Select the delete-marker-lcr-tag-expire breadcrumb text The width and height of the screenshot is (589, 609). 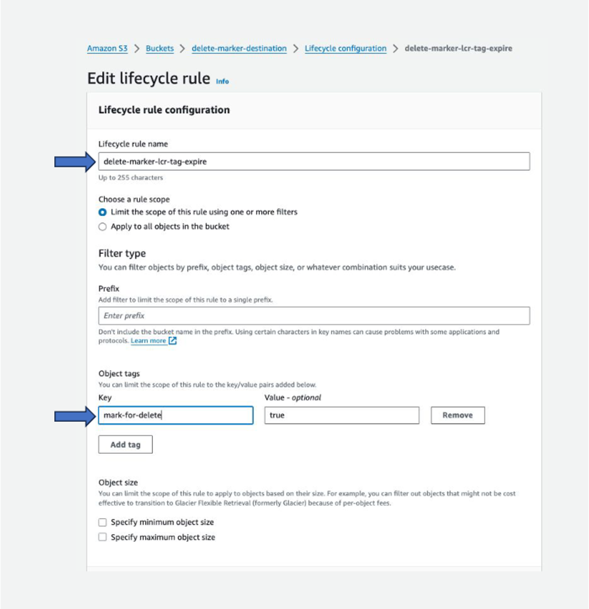[458, 48]
